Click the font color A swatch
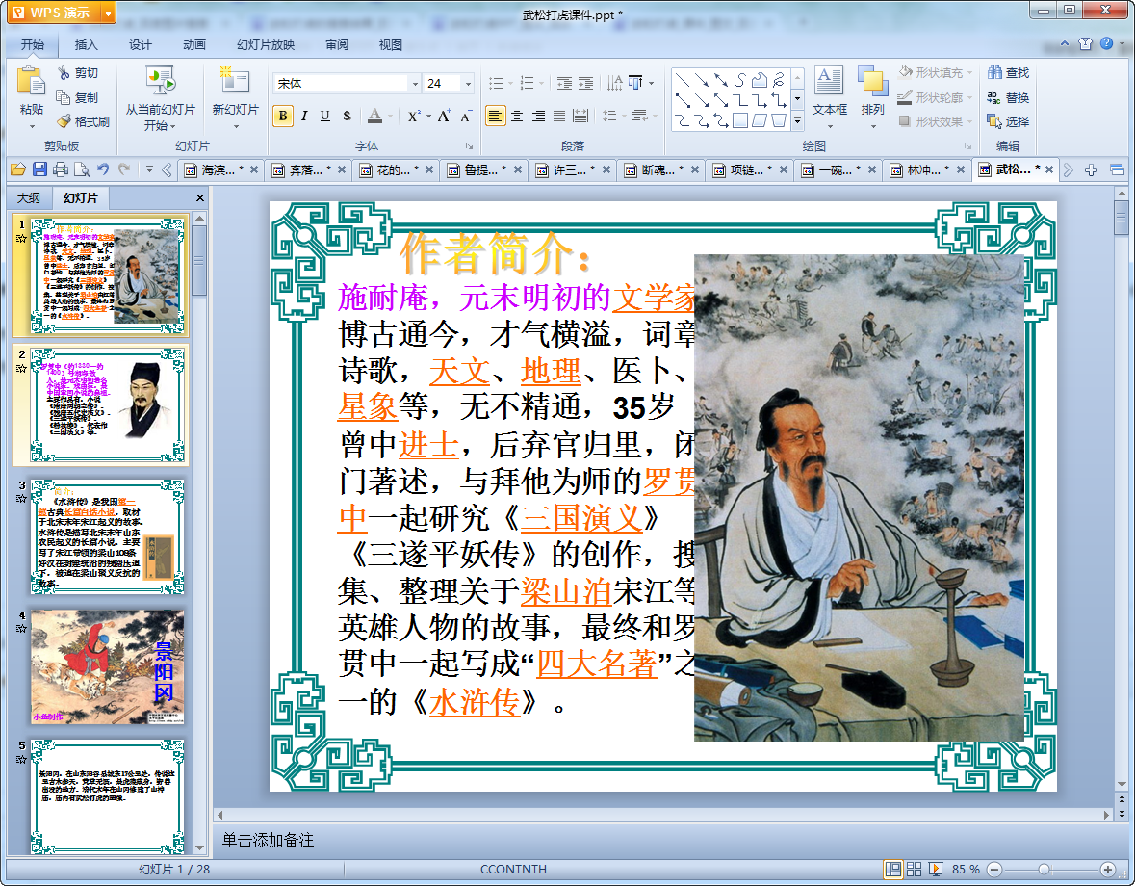This screenshot has height=886, width=1135. pyautogui.click(x=374, y=116)
